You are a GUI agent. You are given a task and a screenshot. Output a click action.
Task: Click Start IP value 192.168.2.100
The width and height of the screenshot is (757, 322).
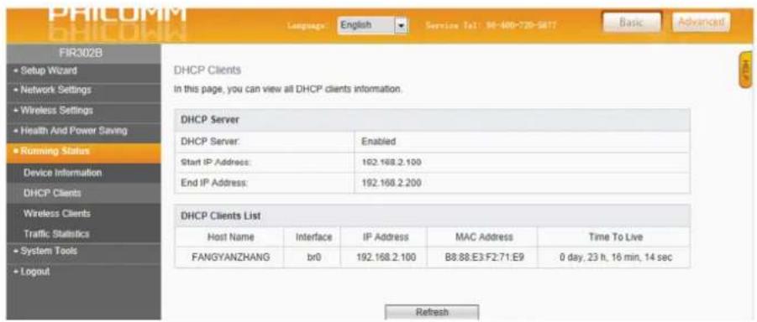click(x=391, y=163)
